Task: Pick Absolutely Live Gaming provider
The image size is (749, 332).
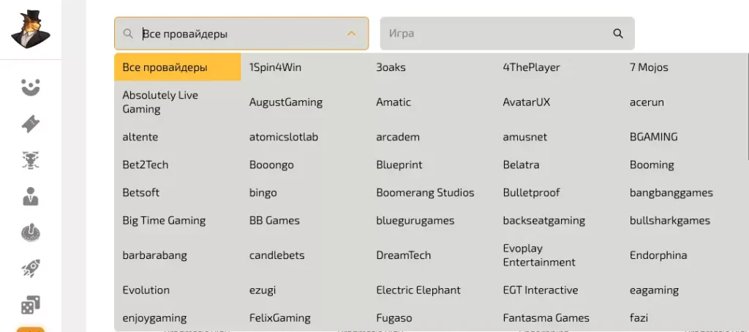Action: coord(160,102)
